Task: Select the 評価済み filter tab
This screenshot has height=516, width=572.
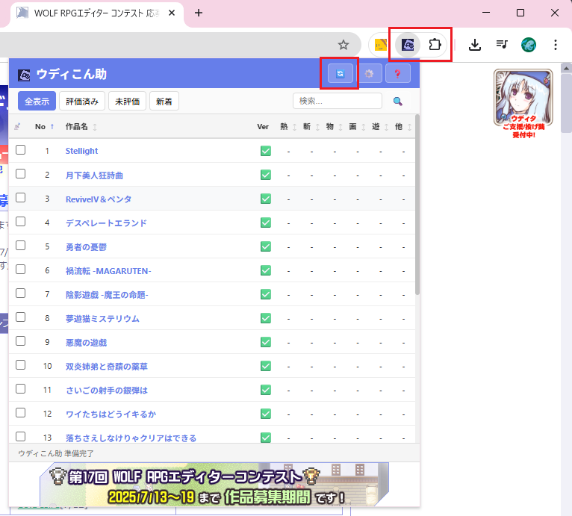Action: 82,101
